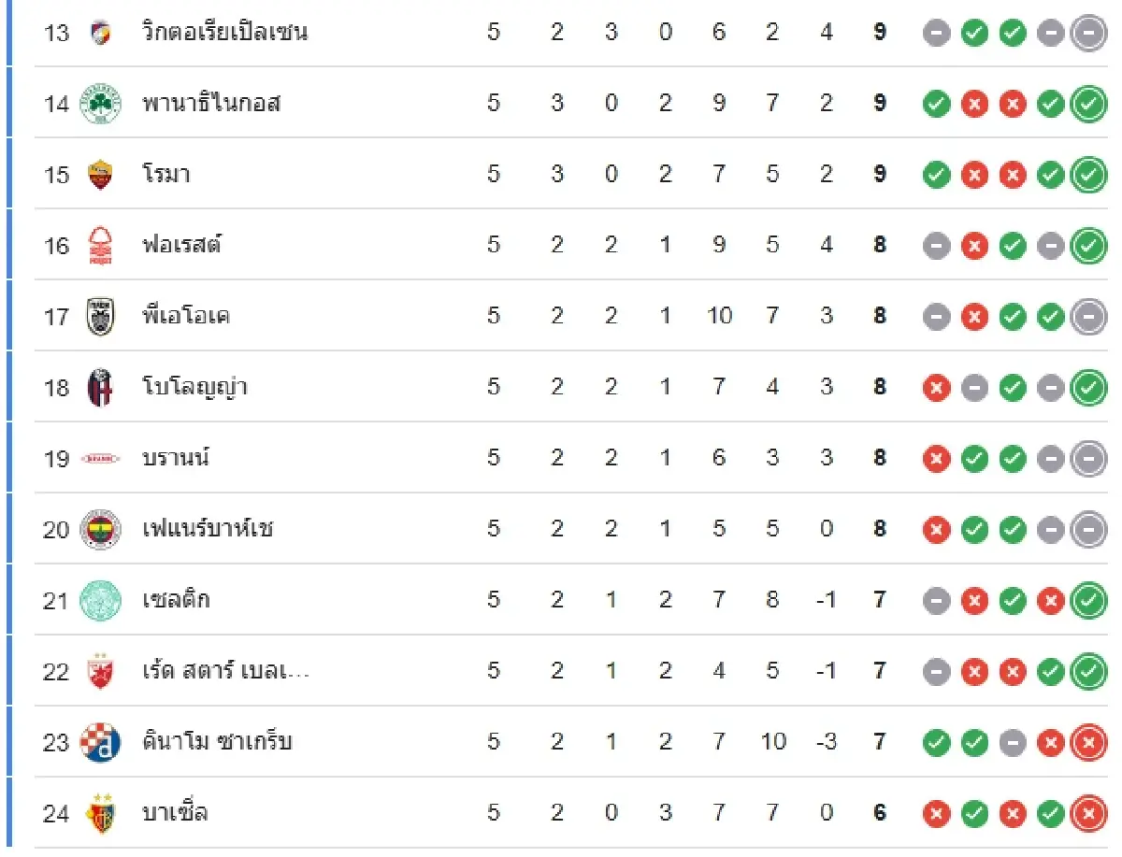
Task: Click the Celtic club crest
Action: point(100,600)
